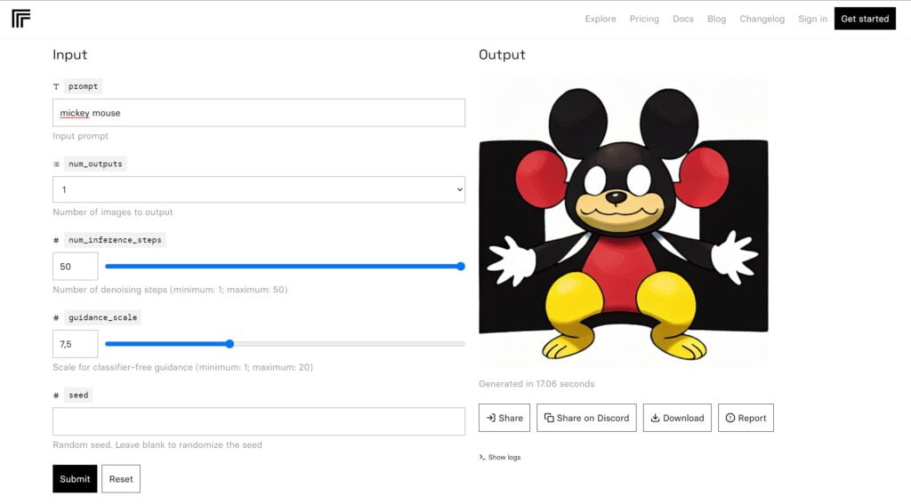Click the 'Random seed. Leave blank' hint text
This screenshot has width=911, height=504.
tap(157, 444)
